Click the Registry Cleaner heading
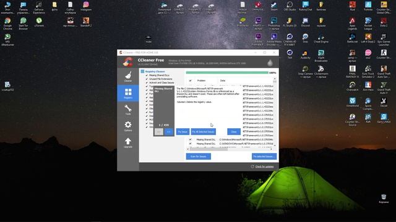 pos(155,72)
